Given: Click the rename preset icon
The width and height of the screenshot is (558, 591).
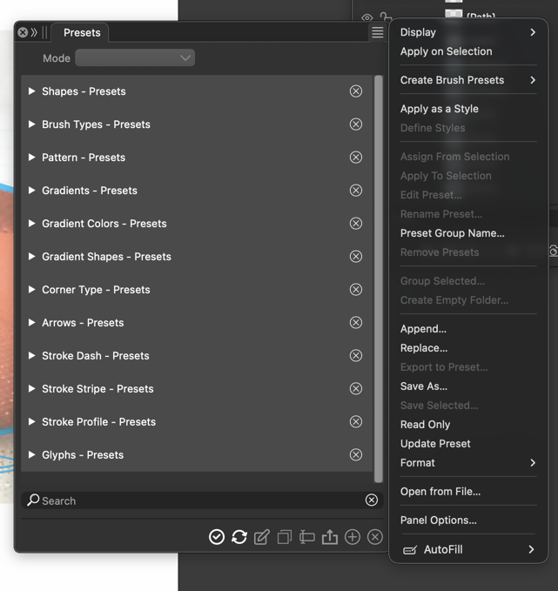Looking at the screenshot, I should coord(307,537).
